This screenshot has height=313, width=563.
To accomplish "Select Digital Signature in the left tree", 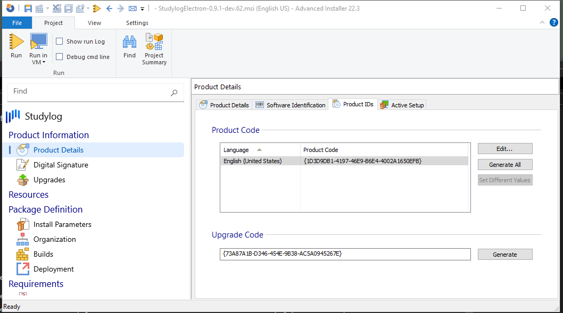I will [61, 165].
